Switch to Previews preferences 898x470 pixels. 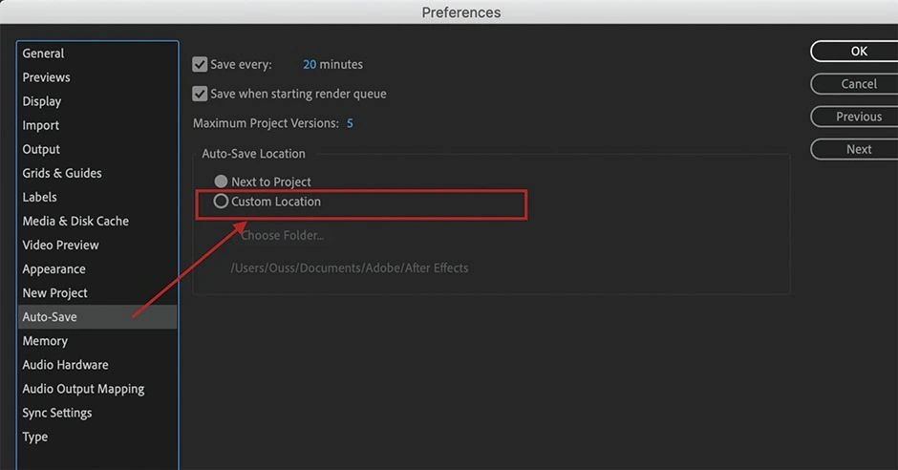pos(47,77)
